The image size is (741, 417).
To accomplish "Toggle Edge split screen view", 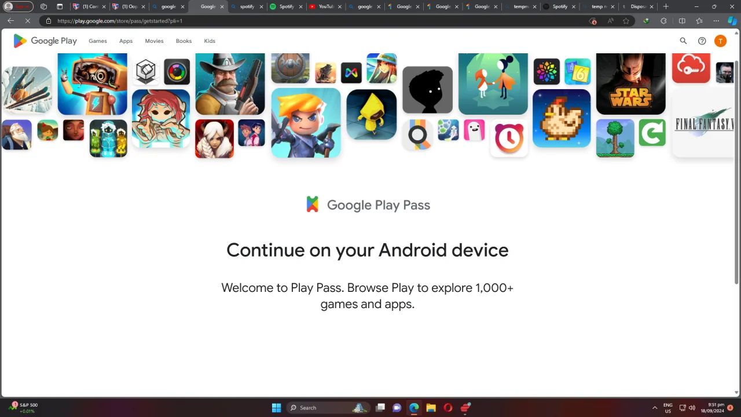I will 682,21.
